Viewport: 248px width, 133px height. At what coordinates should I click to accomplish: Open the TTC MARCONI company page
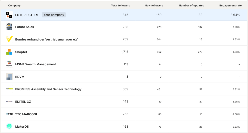(26, 114)
